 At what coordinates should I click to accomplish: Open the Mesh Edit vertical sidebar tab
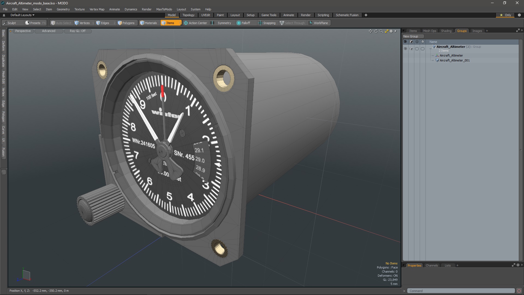pos(4,78)
